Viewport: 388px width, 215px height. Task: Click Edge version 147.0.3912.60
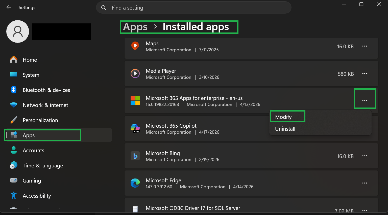coord(159,187)
